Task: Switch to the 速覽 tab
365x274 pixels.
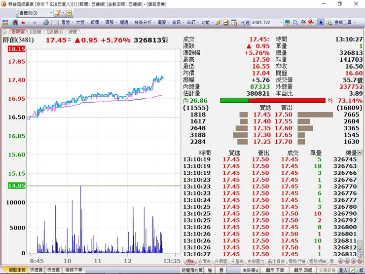Action: [x=73, y=32]
